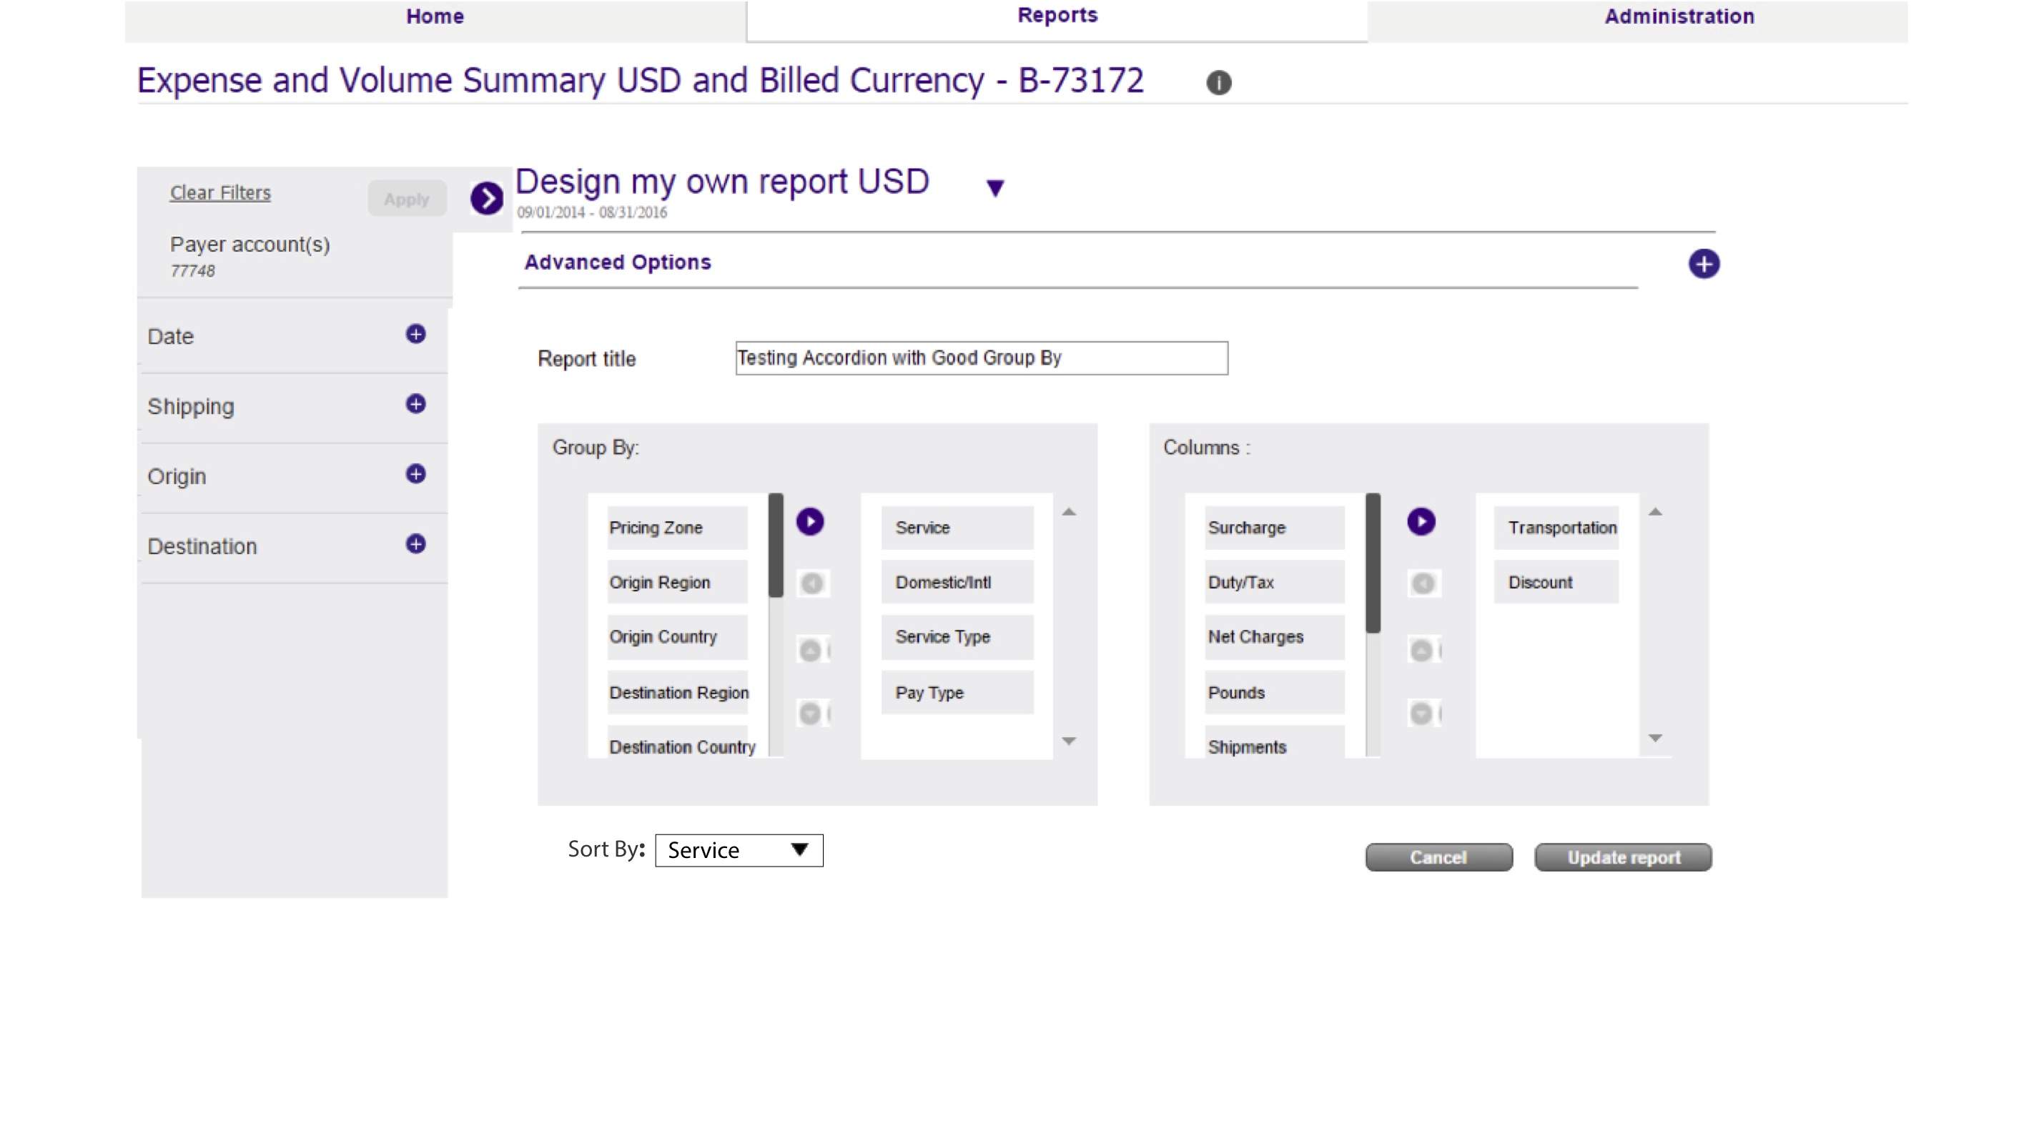Expand Advanced Options with plus icon

pos(1704,264)
